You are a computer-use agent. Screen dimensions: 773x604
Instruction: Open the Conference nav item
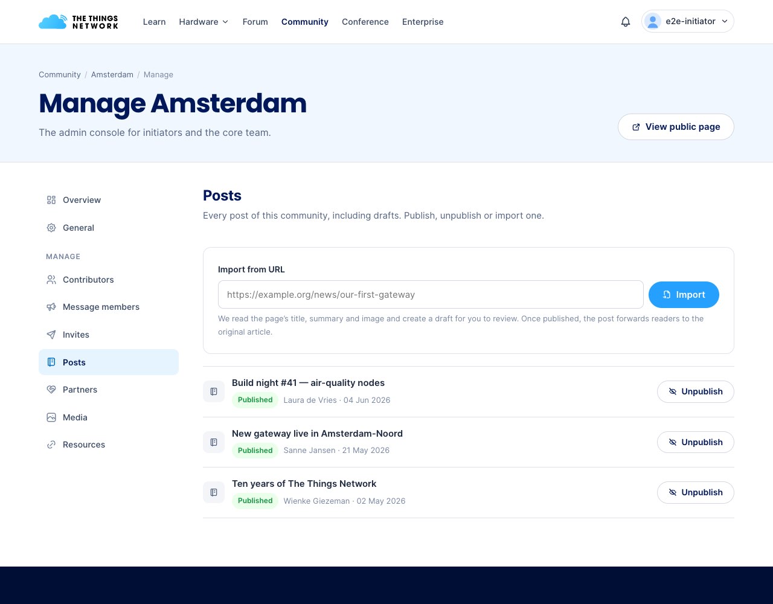365,22
